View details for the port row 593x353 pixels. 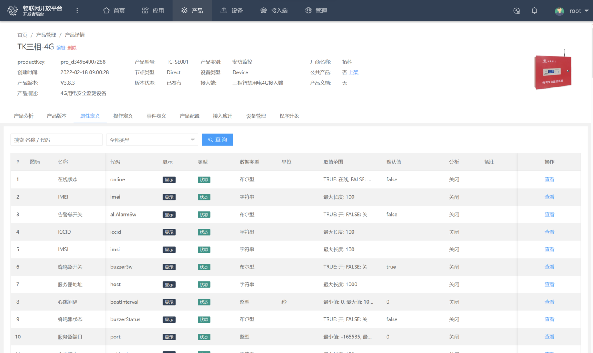[549, 337]
